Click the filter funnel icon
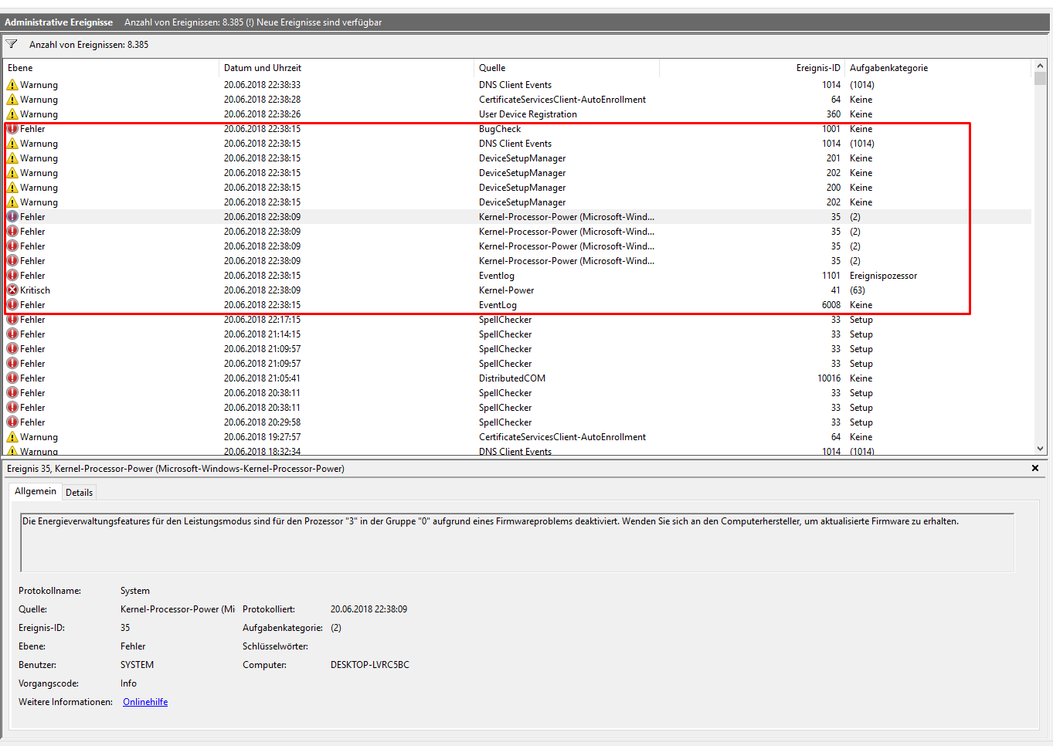 click(x=12, y=44)
